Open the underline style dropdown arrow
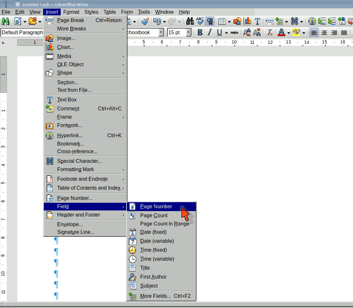Viewport: 353px width, 308px height. 226,33
